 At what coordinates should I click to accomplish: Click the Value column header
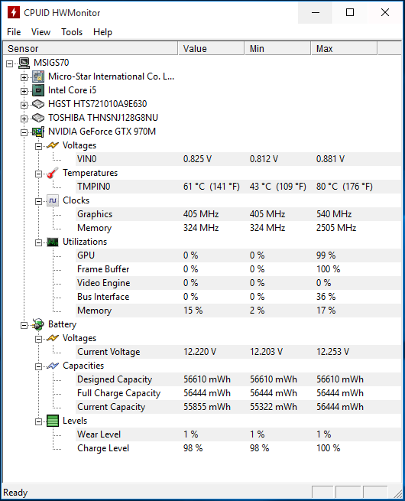pyautogui.click(x=211, y=48)
